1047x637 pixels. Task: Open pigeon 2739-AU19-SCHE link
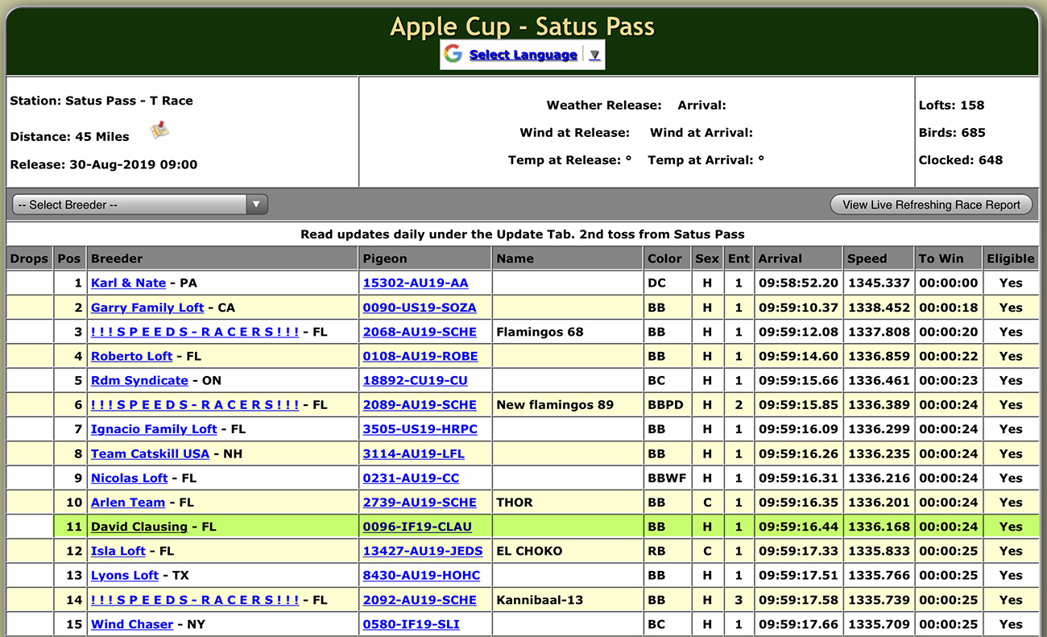[420, 503]
